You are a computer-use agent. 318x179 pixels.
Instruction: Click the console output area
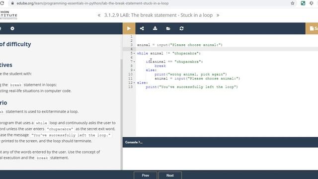click(220, 159)
